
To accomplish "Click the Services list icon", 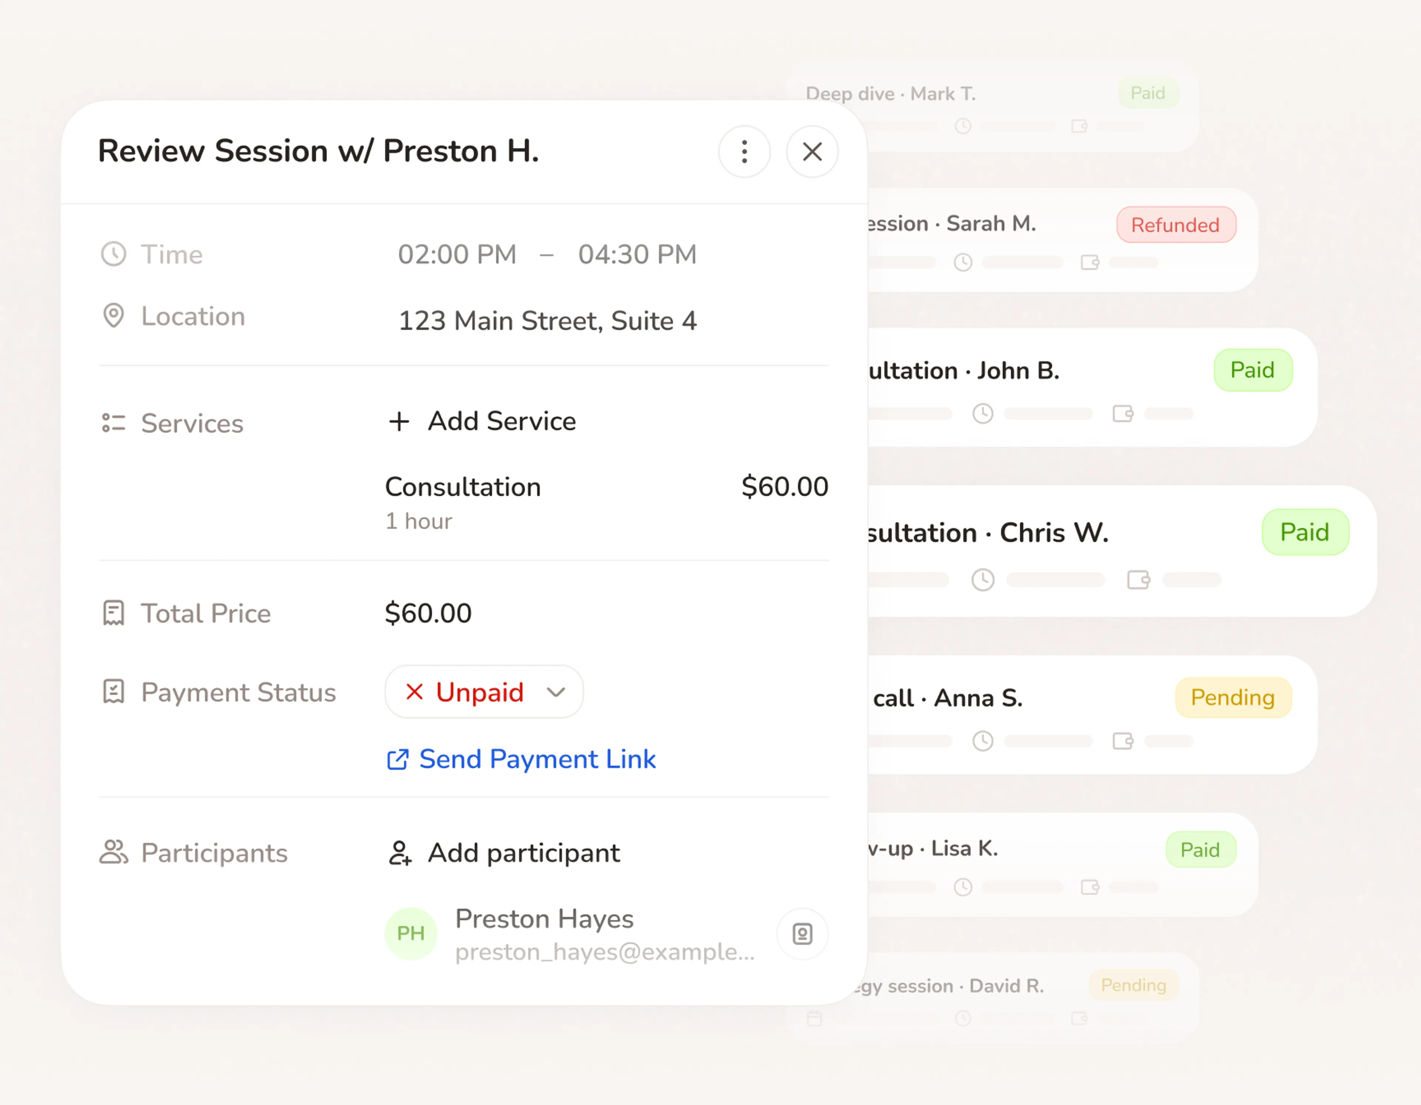I will click(x=113, y=423).
